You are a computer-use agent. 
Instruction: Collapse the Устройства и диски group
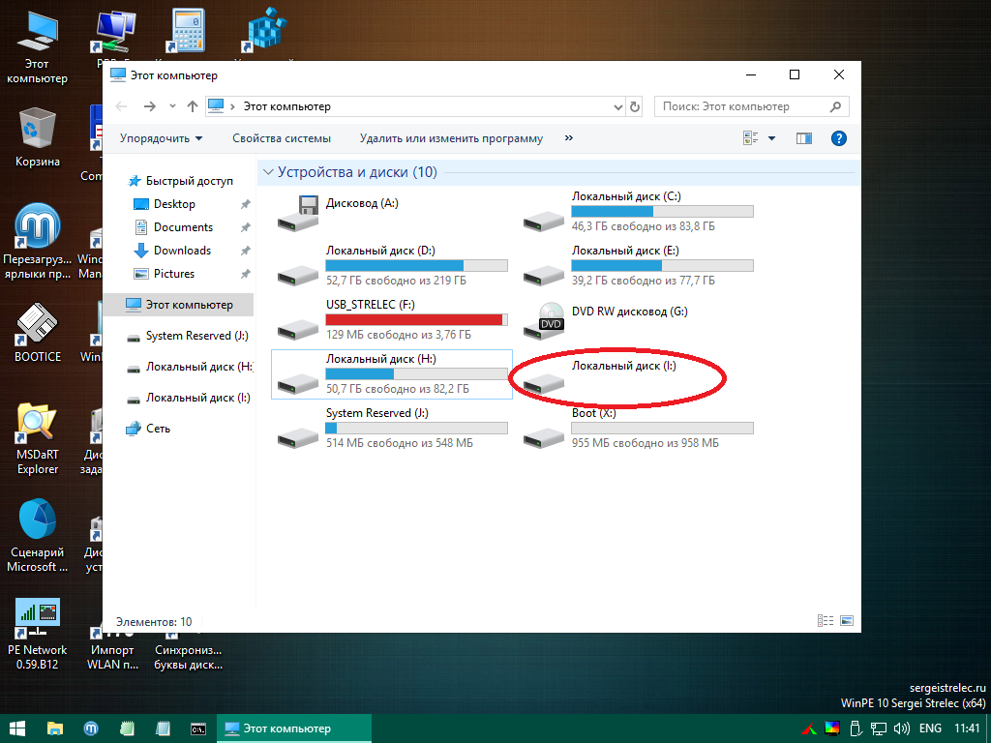coord(267,172)
